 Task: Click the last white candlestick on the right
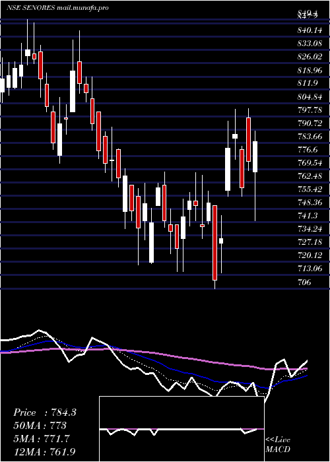pyautogui.click(x=255, y=157)
